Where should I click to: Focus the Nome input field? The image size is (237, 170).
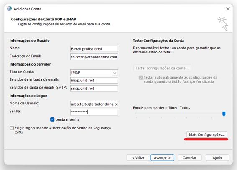[94, 49]
